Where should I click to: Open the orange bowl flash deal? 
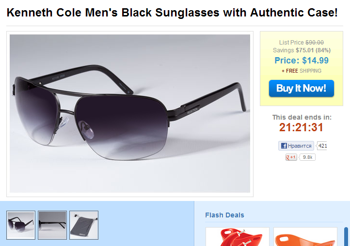click(x=305, y=237)
